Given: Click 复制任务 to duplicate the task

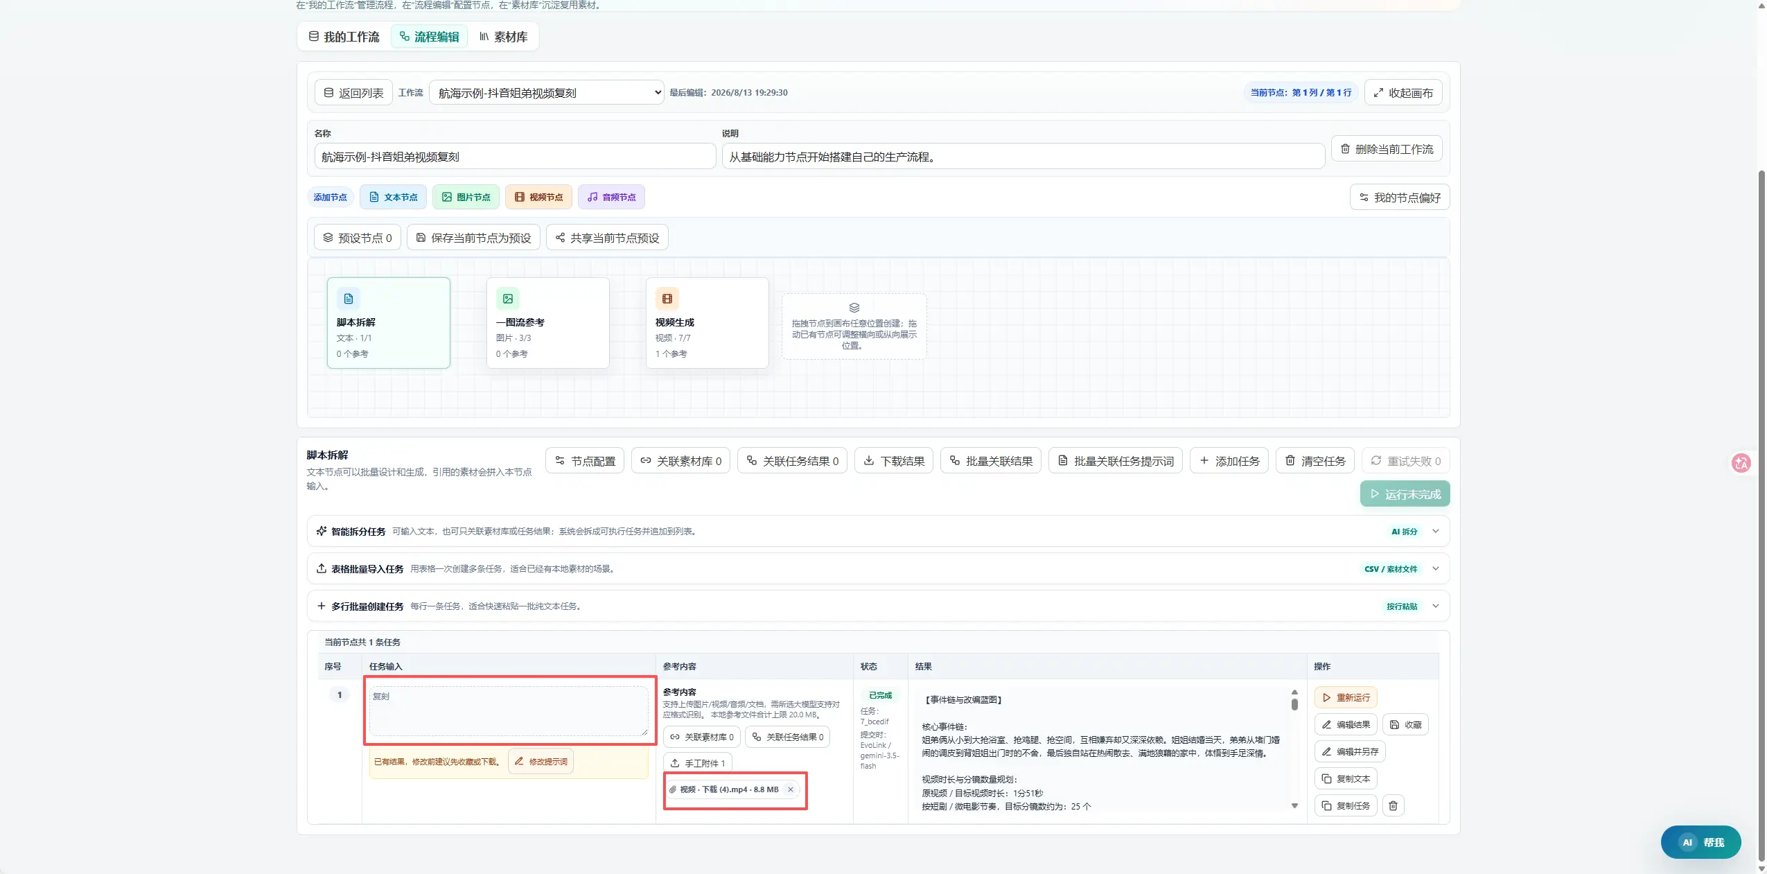Looking at the screenshot, I should (x=1346, y=805).
